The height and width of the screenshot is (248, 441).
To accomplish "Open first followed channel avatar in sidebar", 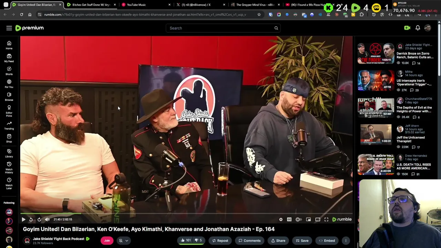I will pos(9,212).
